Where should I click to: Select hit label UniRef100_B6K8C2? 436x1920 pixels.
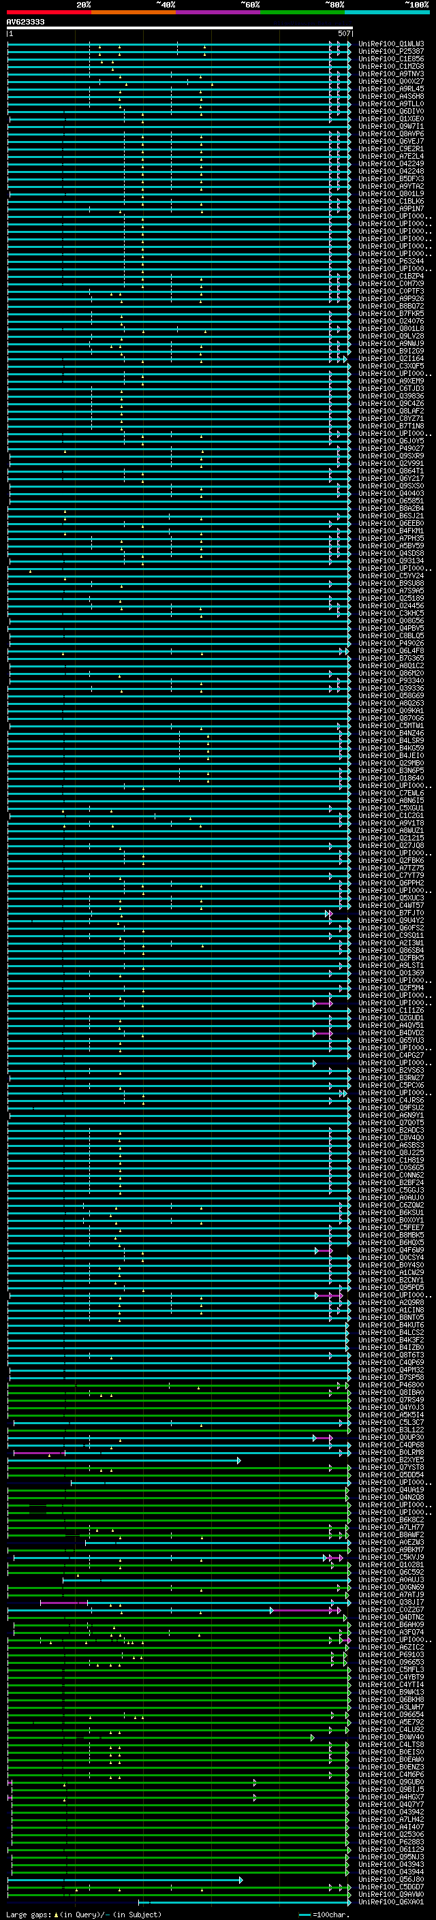(391, 1520)
